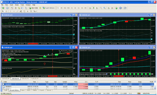Image resolution: width=157 pixels, height=95 pixels.
Task: Open the Experts terminal tab
Action: [42, 90]
